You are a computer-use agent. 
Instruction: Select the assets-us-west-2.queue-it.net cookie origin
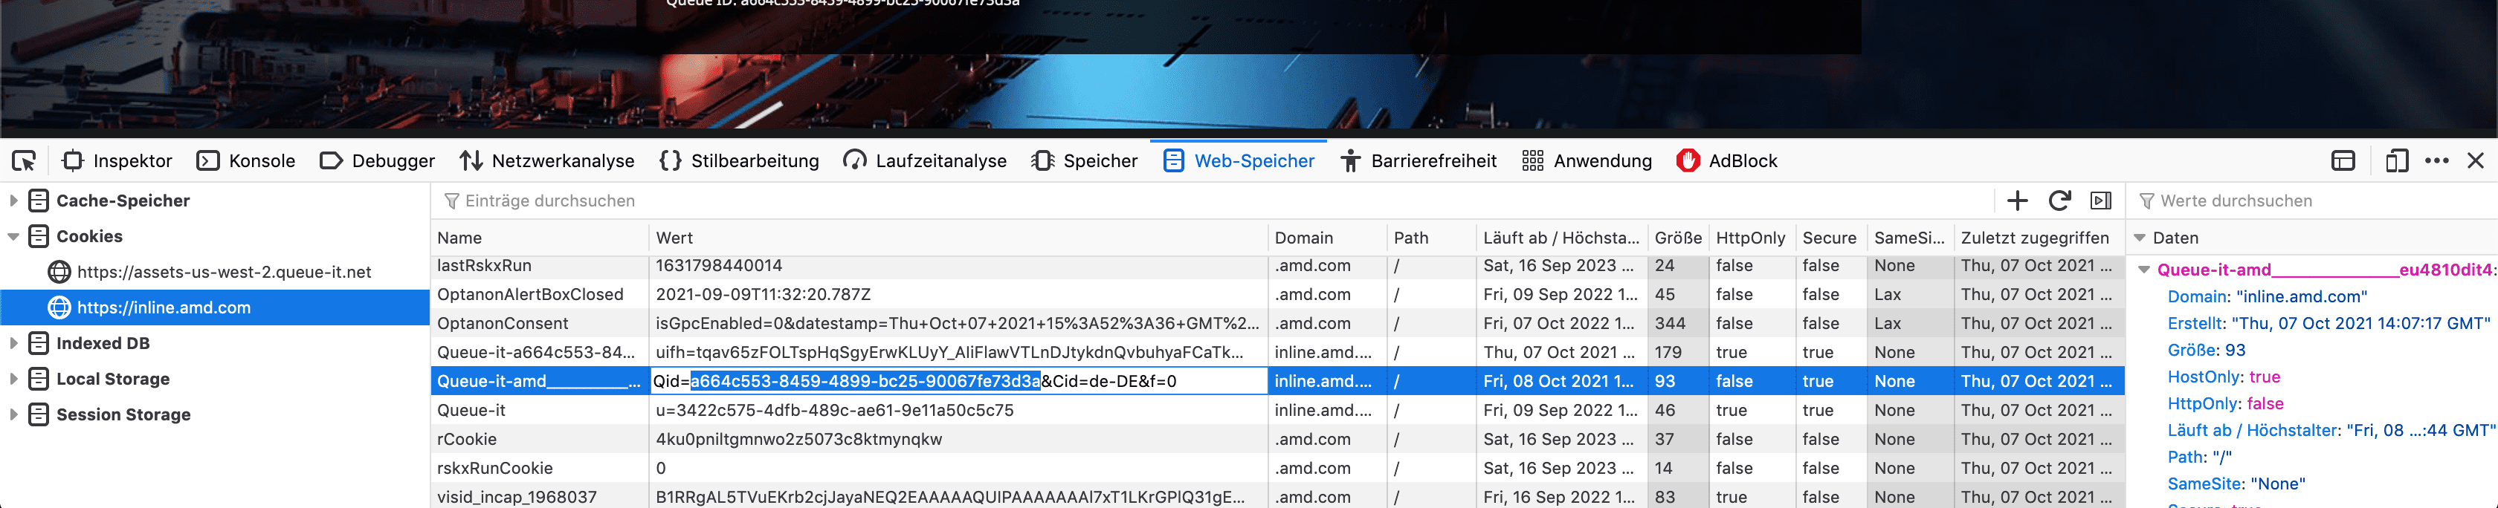coord(223,273)
